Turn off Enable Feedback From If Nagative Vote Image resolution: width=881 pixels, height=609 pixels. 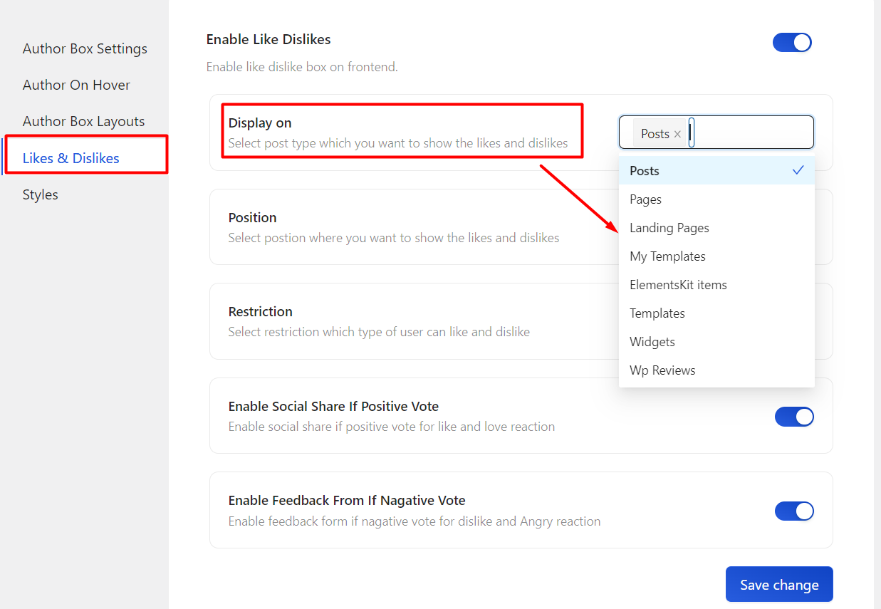coord(794,511)
